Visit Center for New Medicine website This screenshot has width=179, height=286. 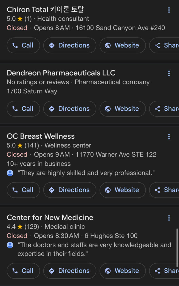tap(123, 271)
